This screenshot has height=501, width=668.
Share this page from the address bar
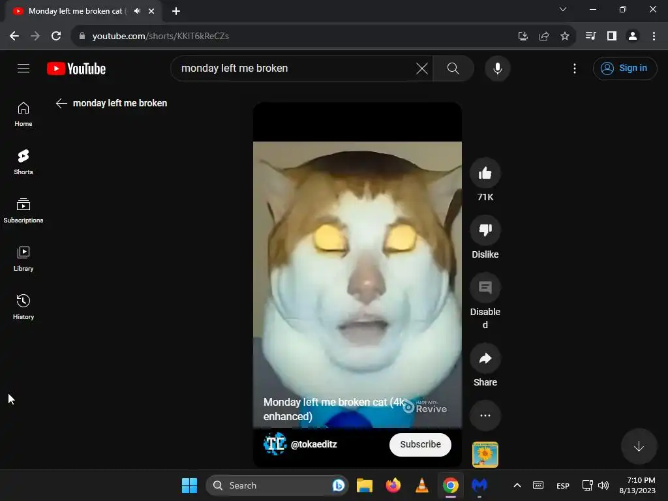(543, 37)
